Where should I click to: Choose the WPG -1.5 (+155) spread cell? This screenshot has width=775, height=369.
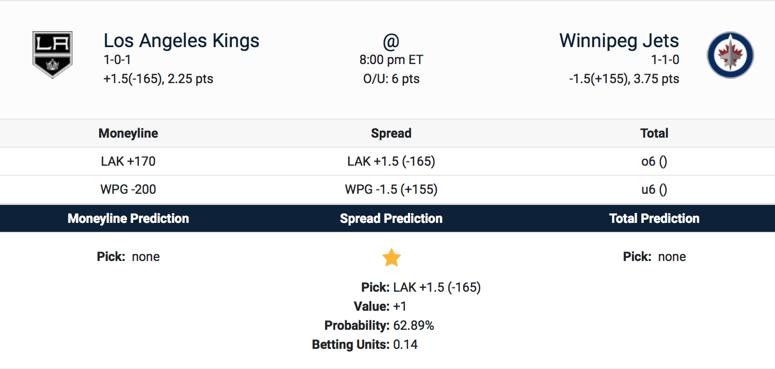pos(391,190)
